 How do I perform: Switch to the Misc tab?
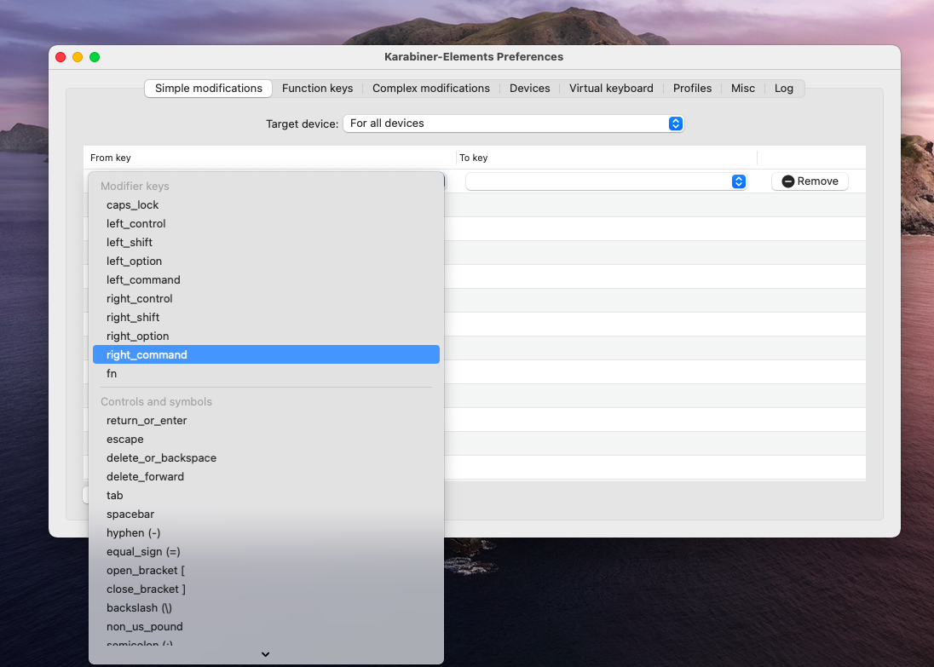click(743, 88)
